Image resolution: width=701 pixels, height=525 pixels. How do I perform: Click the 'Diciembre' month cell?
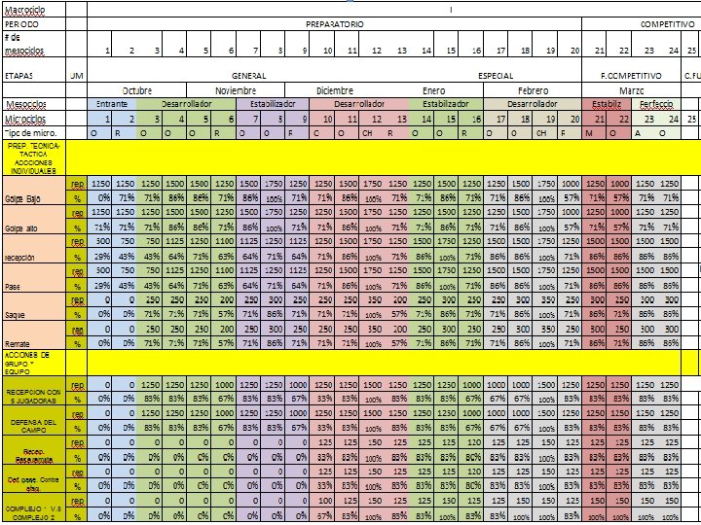click(335, 90)
